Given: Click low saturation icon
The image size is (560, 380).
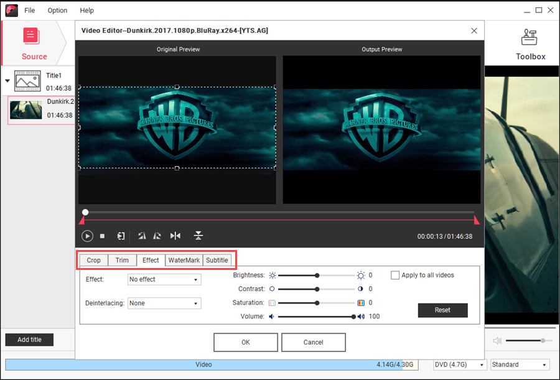Looking at the screenshot, I should (x=272, y=303).
